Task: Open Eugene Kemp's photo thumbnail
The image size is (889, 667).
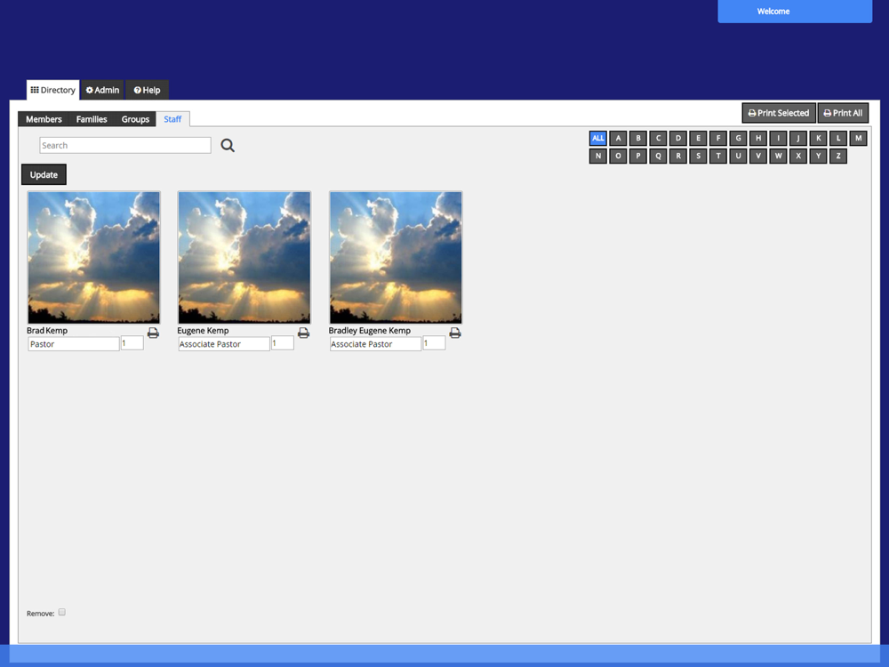Action: [x=244, y=258]
